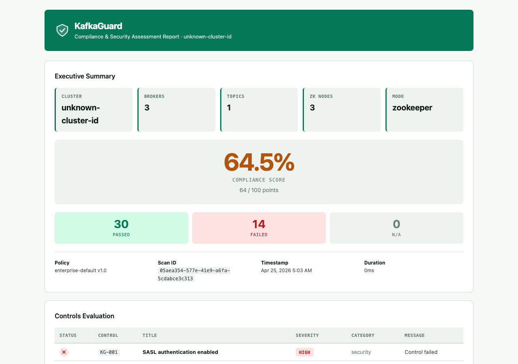
Task: Click the KafkaGuard shield logo icon
Action: 62,30
